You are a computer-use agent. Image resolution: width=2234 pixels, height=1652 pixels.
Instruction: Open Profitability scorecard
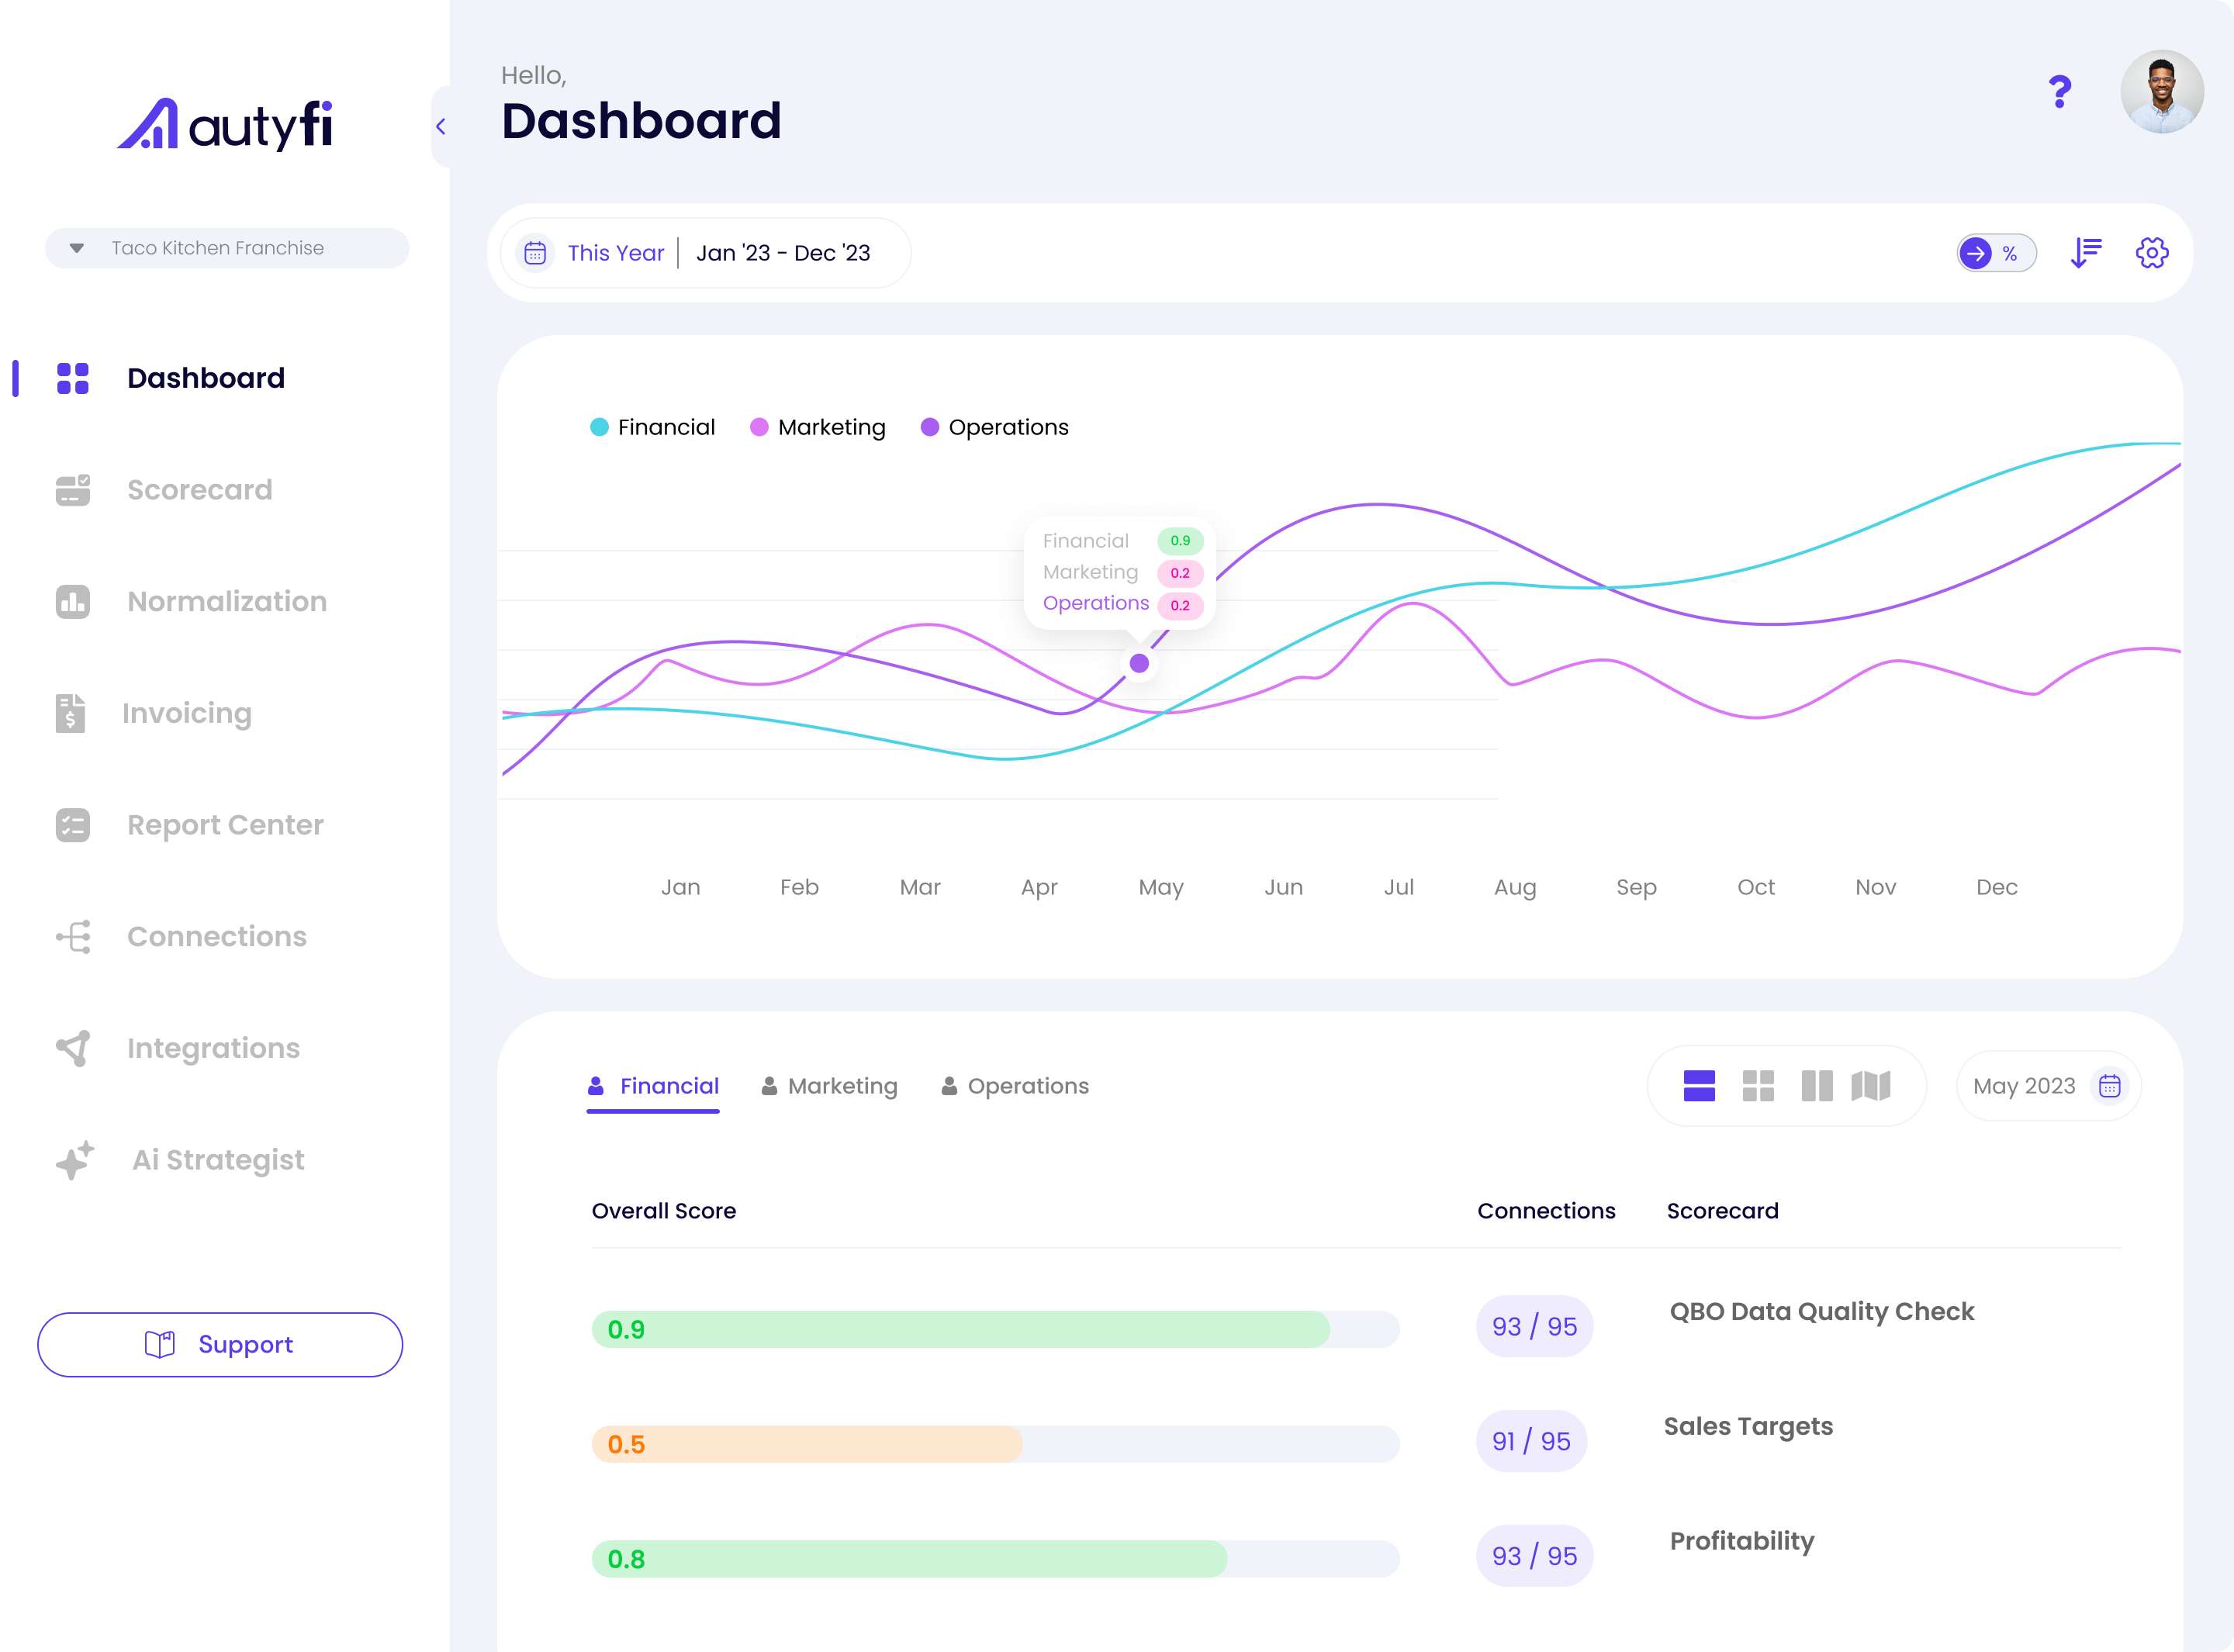pos(1742,1541)
